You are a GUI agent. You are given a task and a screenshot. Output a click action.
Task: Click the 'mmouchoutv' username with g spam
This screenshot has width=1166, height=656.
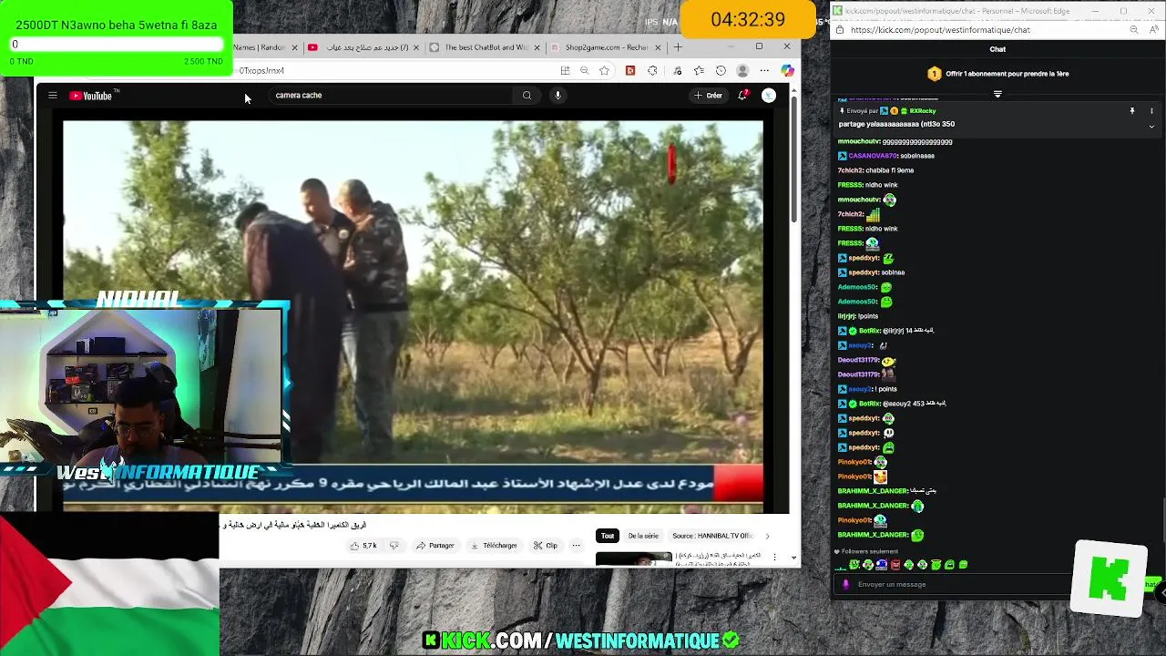(859, 141)
